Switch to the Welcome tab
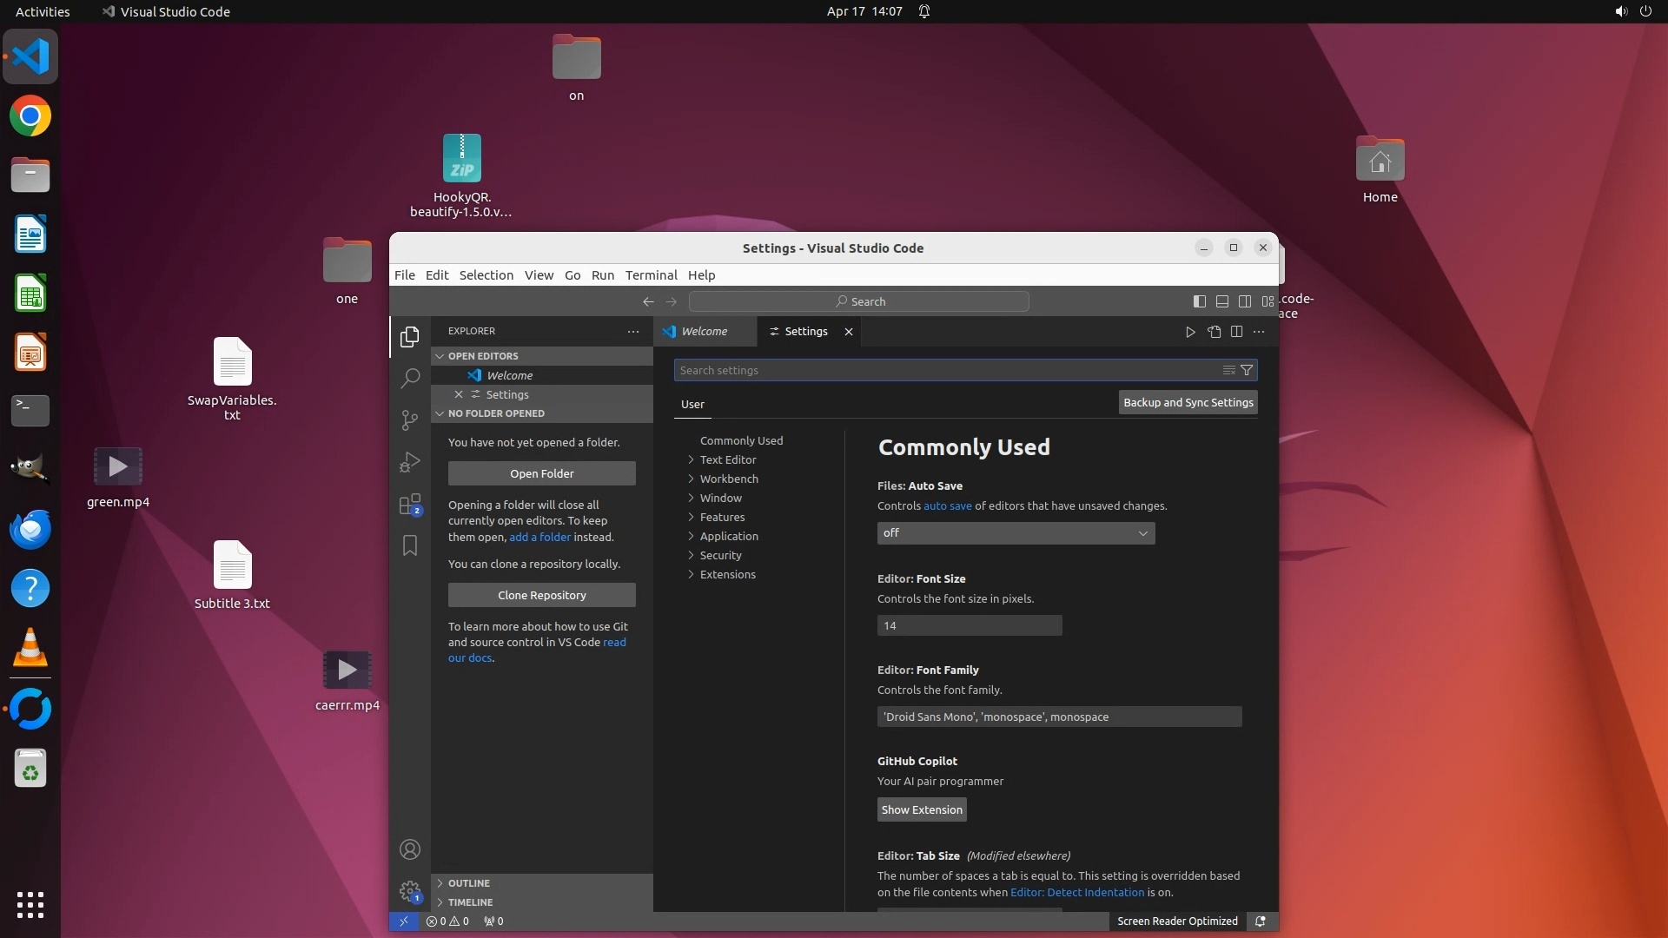This screenshot has width=1668, height=938. [704, 332]
